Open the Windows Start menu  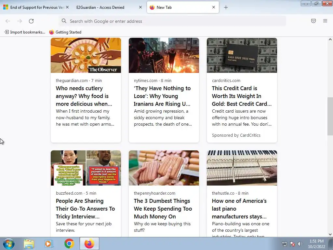[9, 243]
